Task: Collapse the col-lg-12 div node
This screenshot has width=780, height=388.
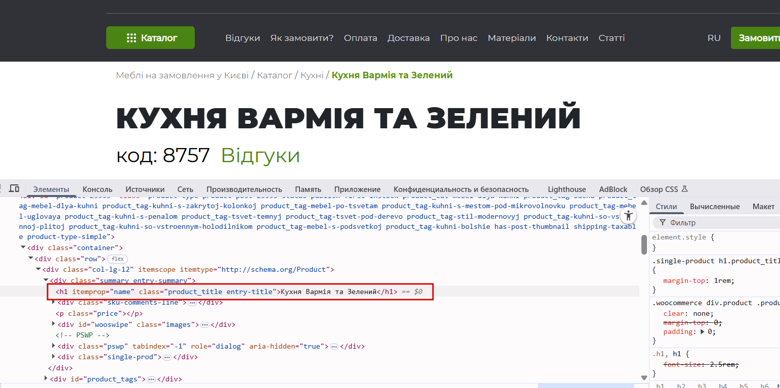Action: [x=38, y=269]
